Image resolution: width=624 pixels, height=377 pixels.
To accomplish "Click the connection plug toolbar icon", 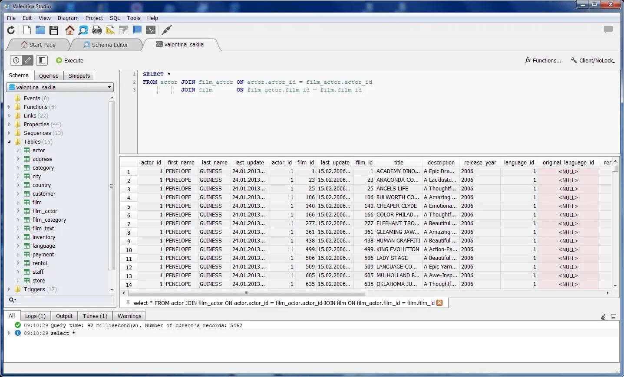I will tap(166, 30).
